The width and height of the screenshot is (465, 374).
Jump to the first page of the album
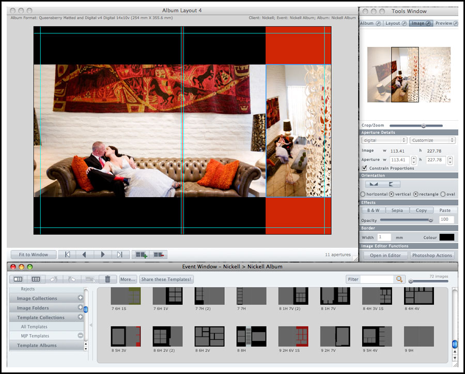point(68,254)
